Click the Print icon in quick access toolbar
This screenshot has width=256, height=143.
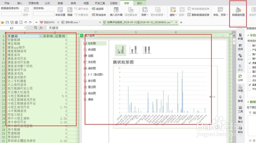tap(16, 22)
